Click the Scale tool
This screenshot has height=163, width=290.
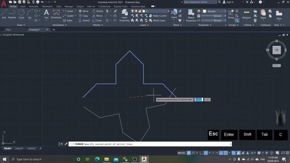pos(97,20)
